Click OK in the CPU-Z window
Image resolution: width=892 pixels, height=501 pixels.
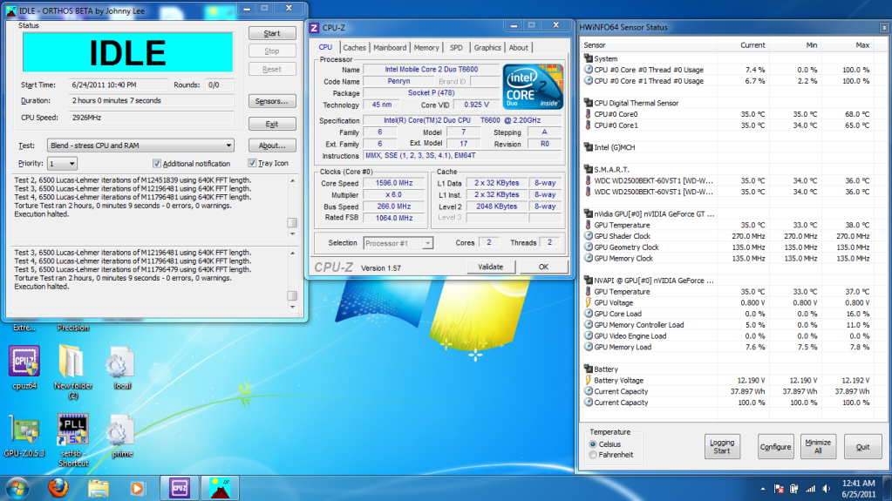click(x=543, y=267)
